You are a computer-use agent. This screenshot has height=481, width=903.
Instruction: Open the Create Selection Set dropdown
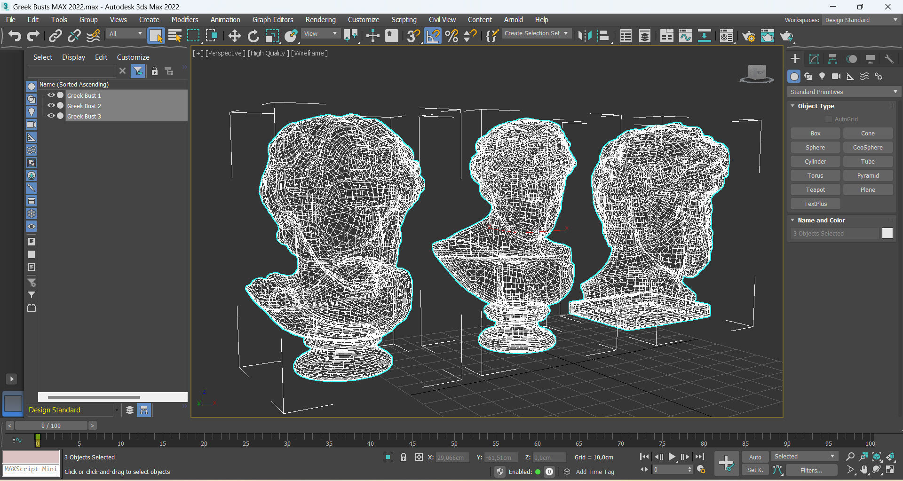click(x=537, y=33)
